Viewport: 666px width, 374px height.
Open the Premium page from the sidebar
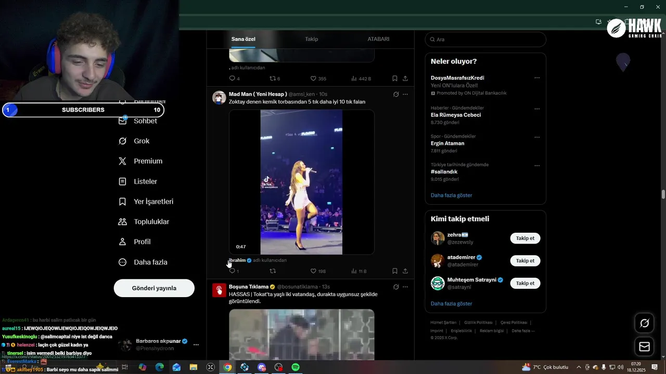[140, 161]
